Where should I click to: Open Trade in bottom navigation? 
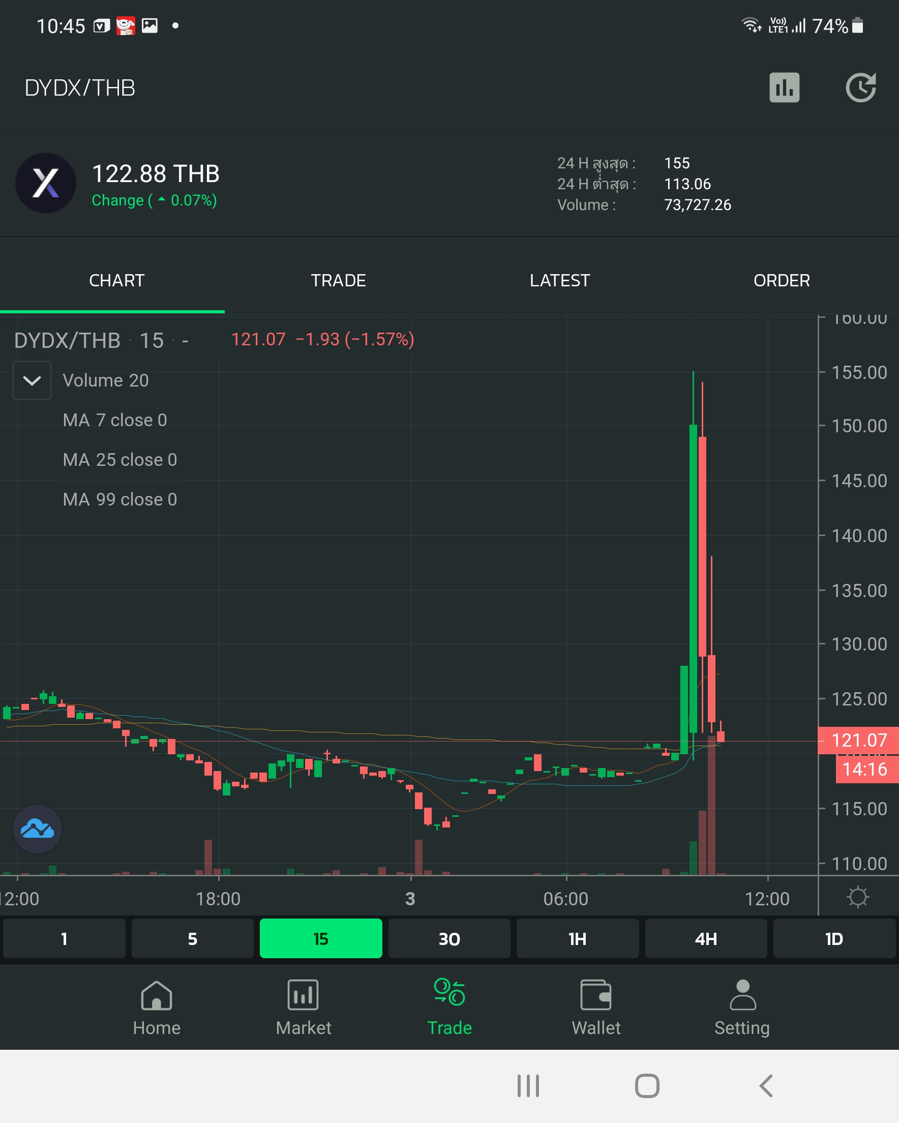[449, 1008]
